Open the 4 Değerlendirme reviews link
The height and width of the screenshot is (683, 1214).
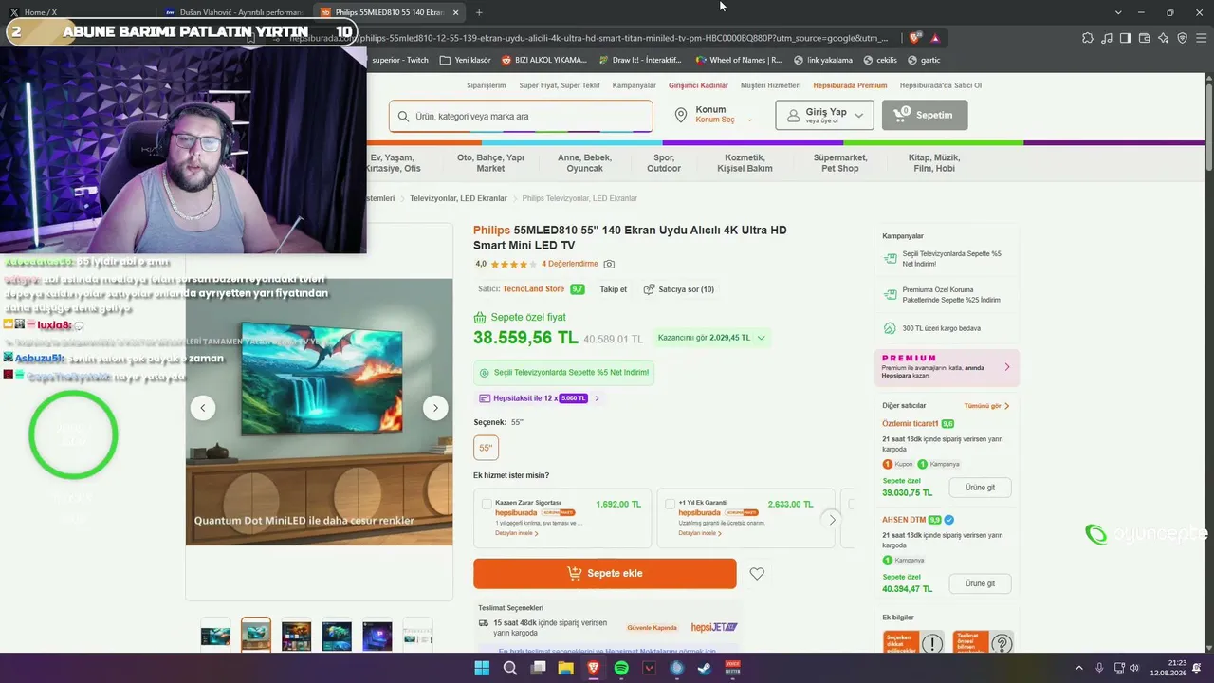click(x=570, y=264)
